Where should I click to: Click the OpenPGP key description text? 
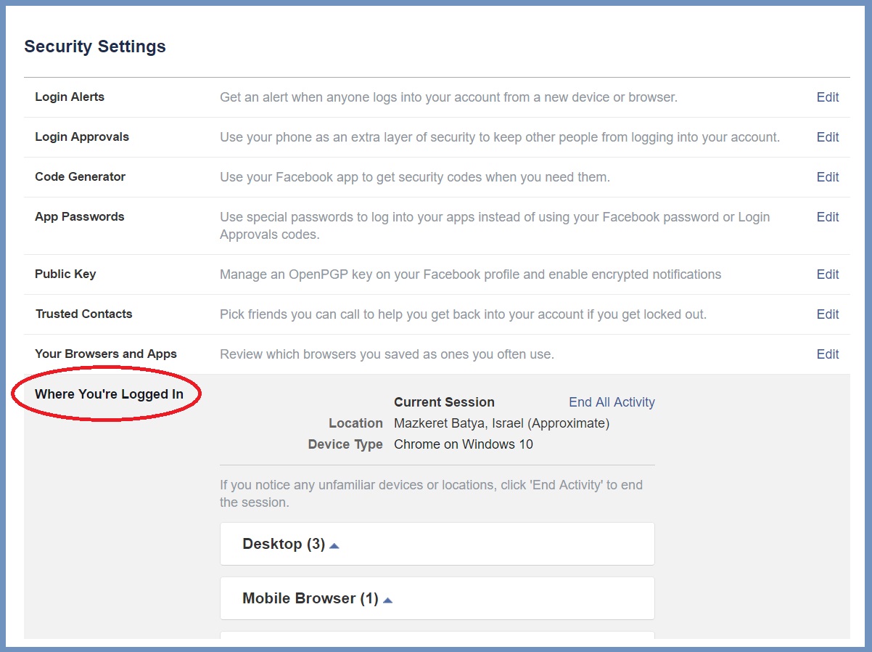click(x=470, y=274)
